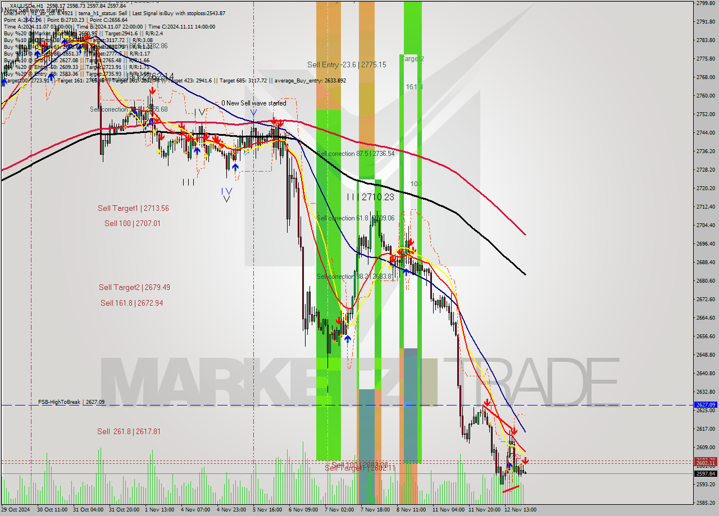Click the '4 Nov 07:00' time axis label
The image size is (719, 516).
[196, 510]
